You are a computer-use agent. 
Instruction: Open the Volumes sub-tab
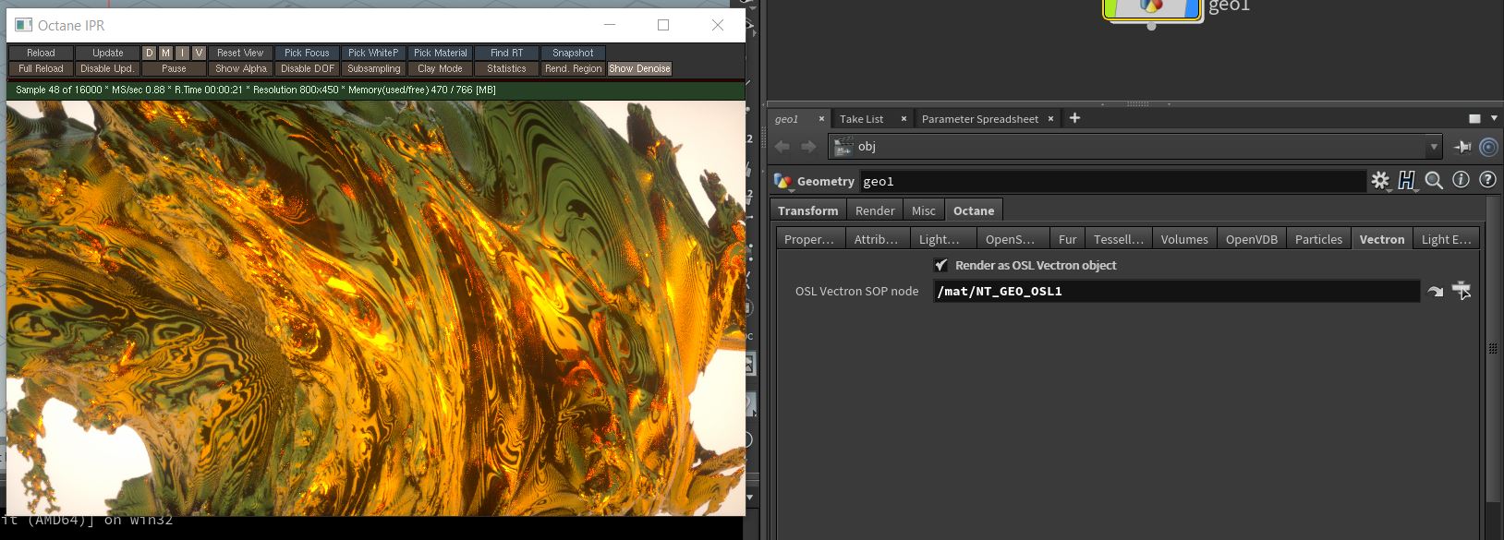tap(1184, 239)
